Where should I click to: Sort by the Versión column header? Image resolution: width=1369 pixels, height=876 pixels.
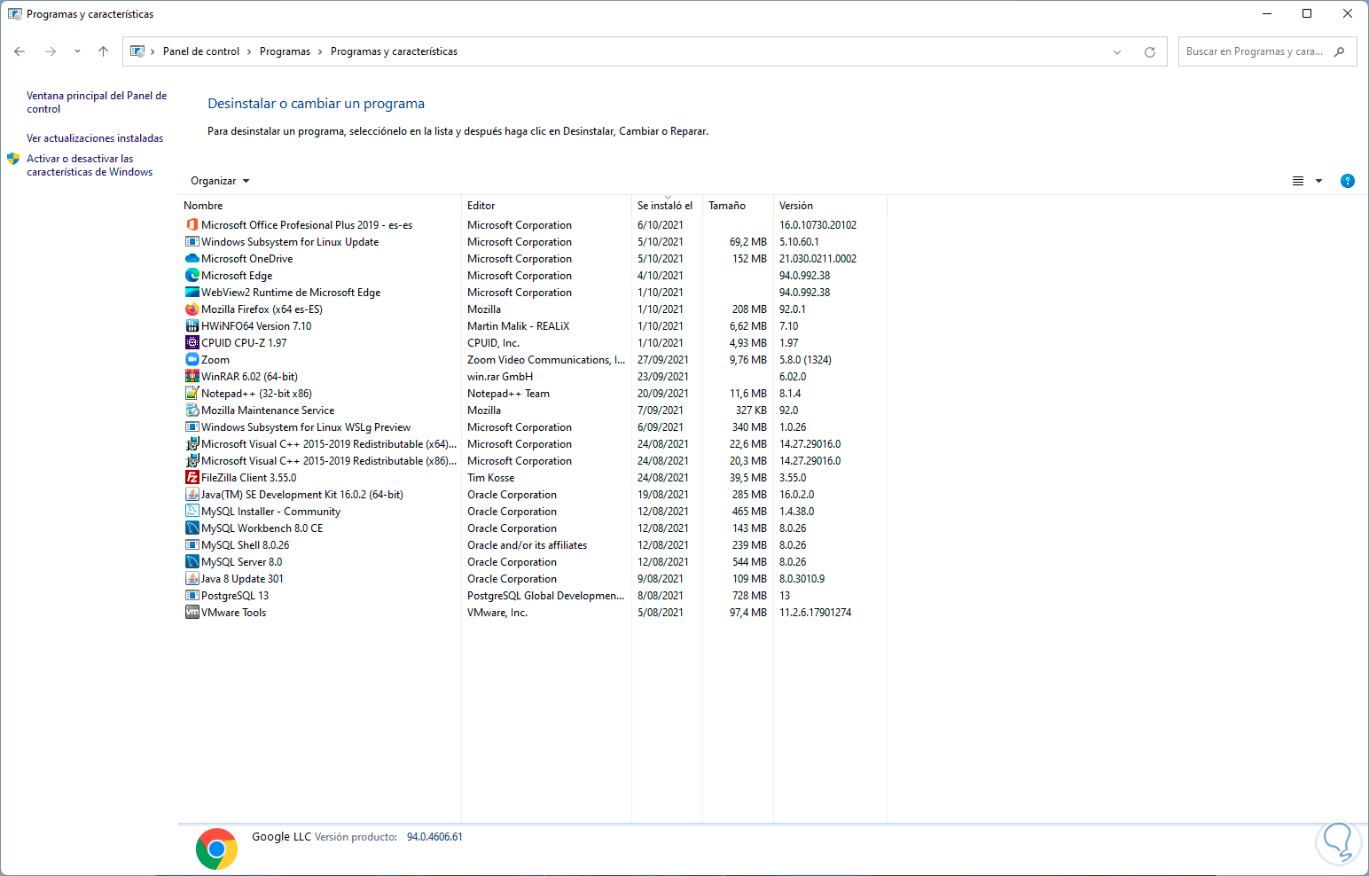pos(796,206)
